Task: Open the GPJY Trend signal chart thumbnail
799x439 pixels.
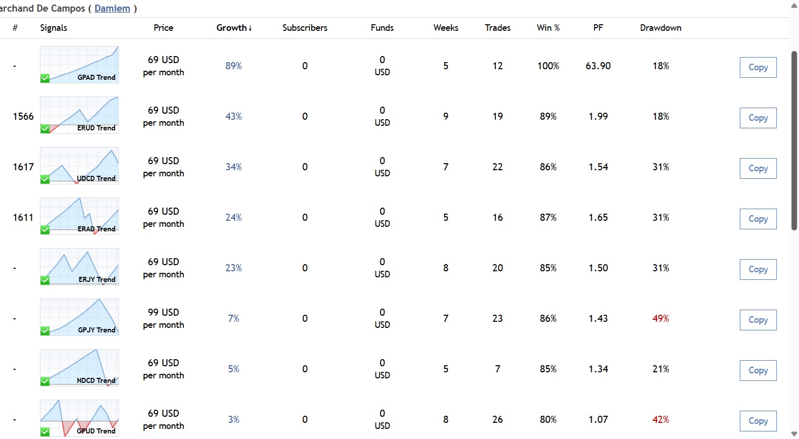Action: click(x=79, y=317)
